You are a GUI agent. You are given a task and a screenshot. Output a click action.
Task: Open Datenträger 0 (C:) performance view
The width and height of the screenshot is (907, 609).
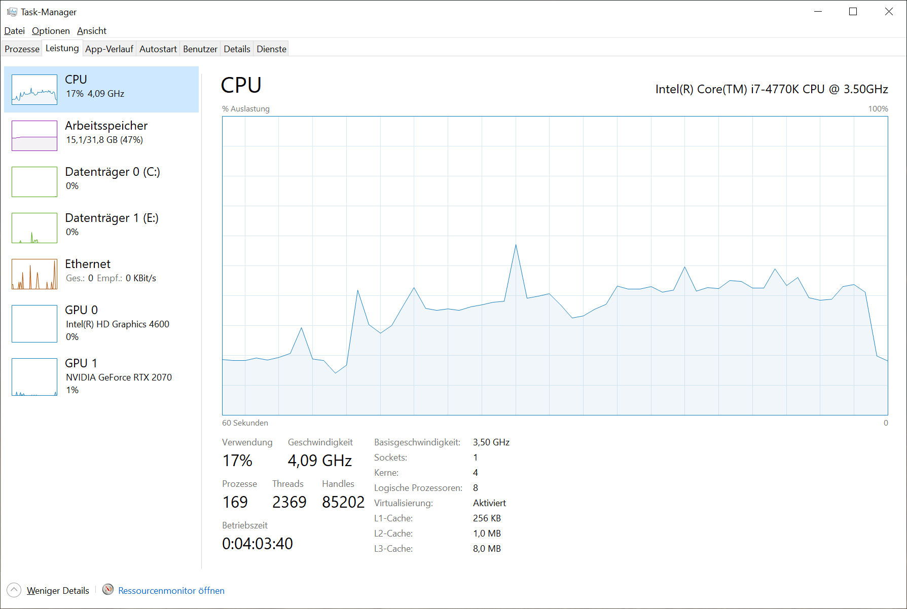pyautogui.click(x=101, y=181)
